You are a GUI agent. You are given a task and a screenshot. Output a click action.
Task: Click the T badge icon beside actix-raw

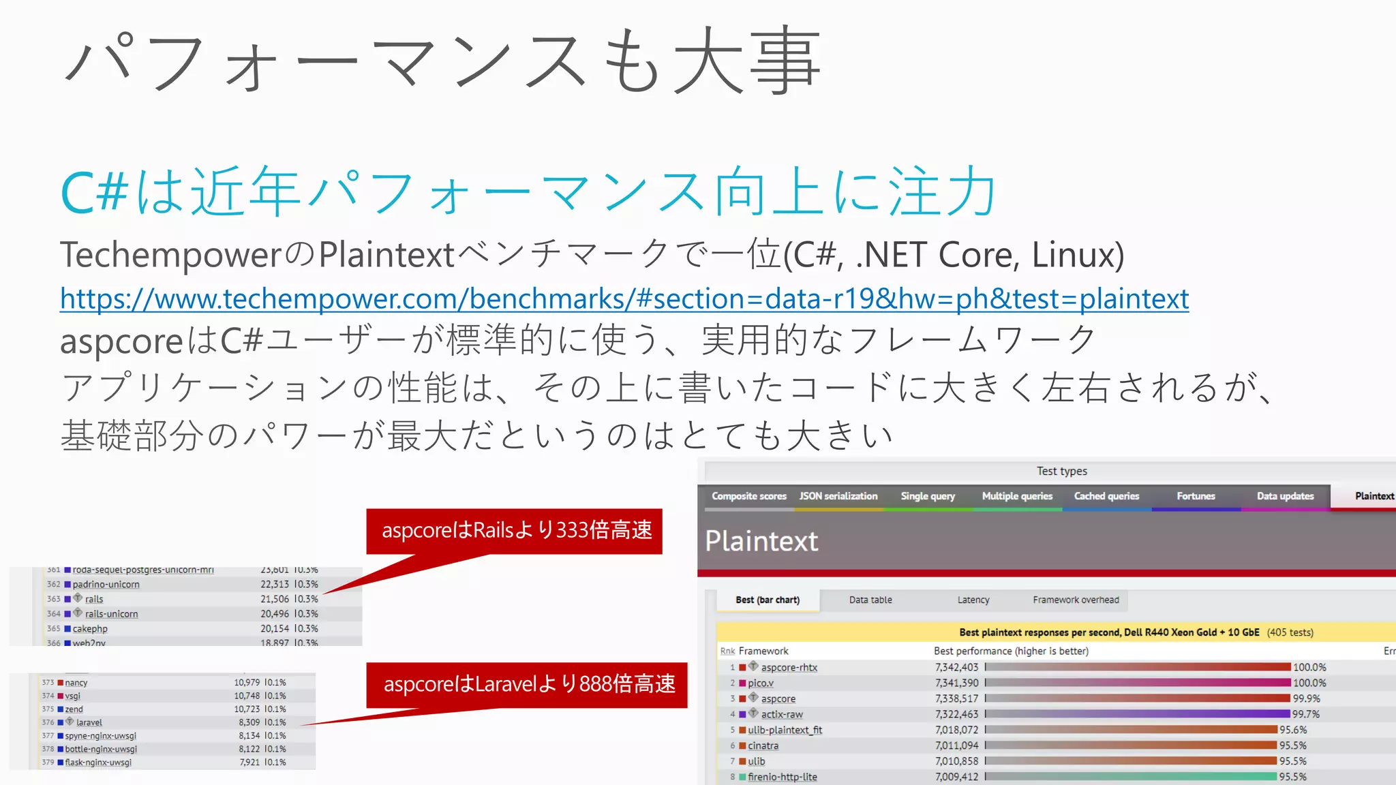click(x=753, y=713)
